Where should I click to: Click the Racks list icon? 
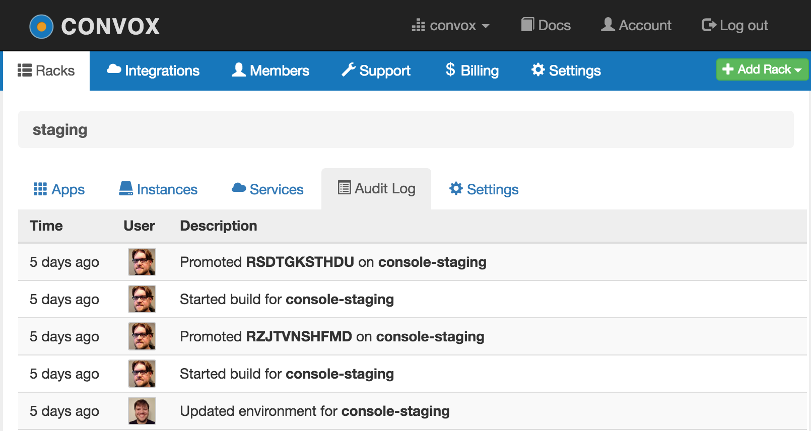click(25, 70)
